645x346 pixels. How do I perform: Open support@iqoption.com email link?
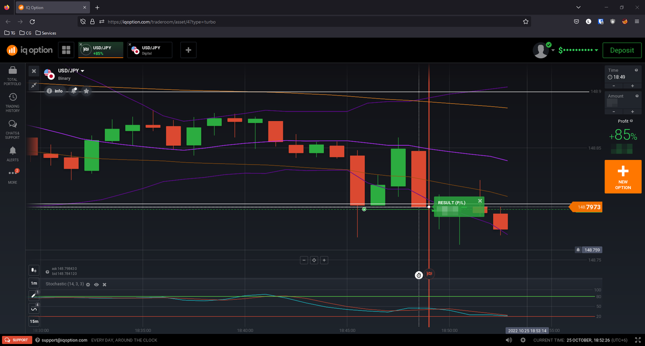tap(64, 340)
